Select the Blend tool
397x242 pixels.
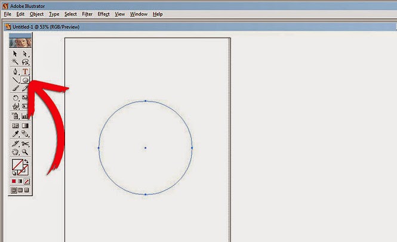(x=25, y=133)
